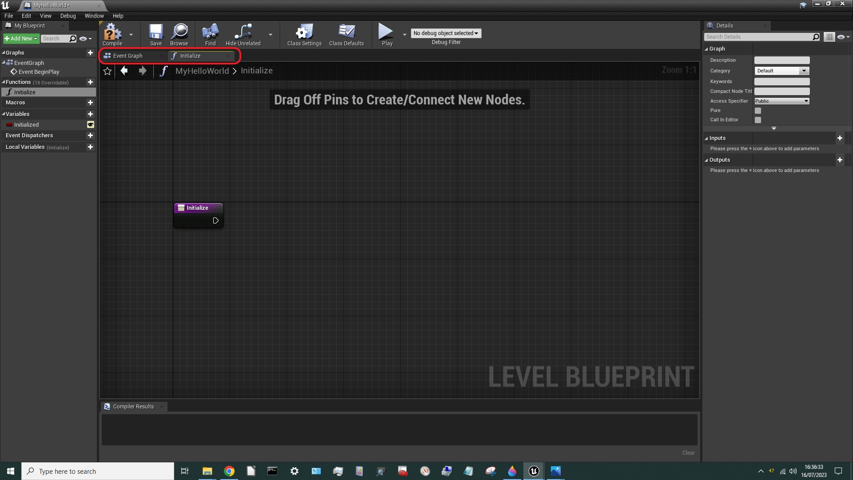Save the blueprint asset
Screen dimensions: 853x480
[156, 35]
